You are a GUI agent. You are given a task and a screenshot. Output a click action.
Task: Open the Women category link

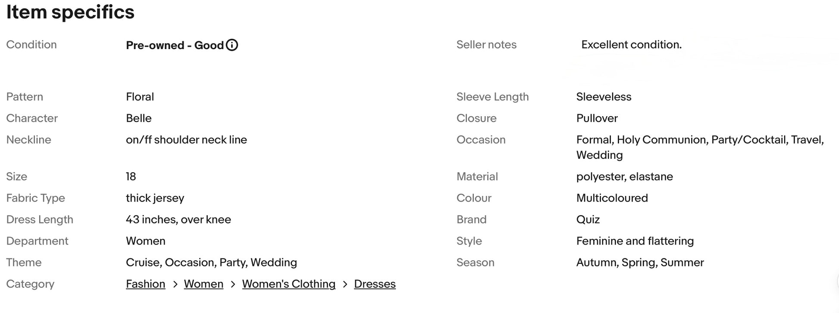click(x=203, y=284)
